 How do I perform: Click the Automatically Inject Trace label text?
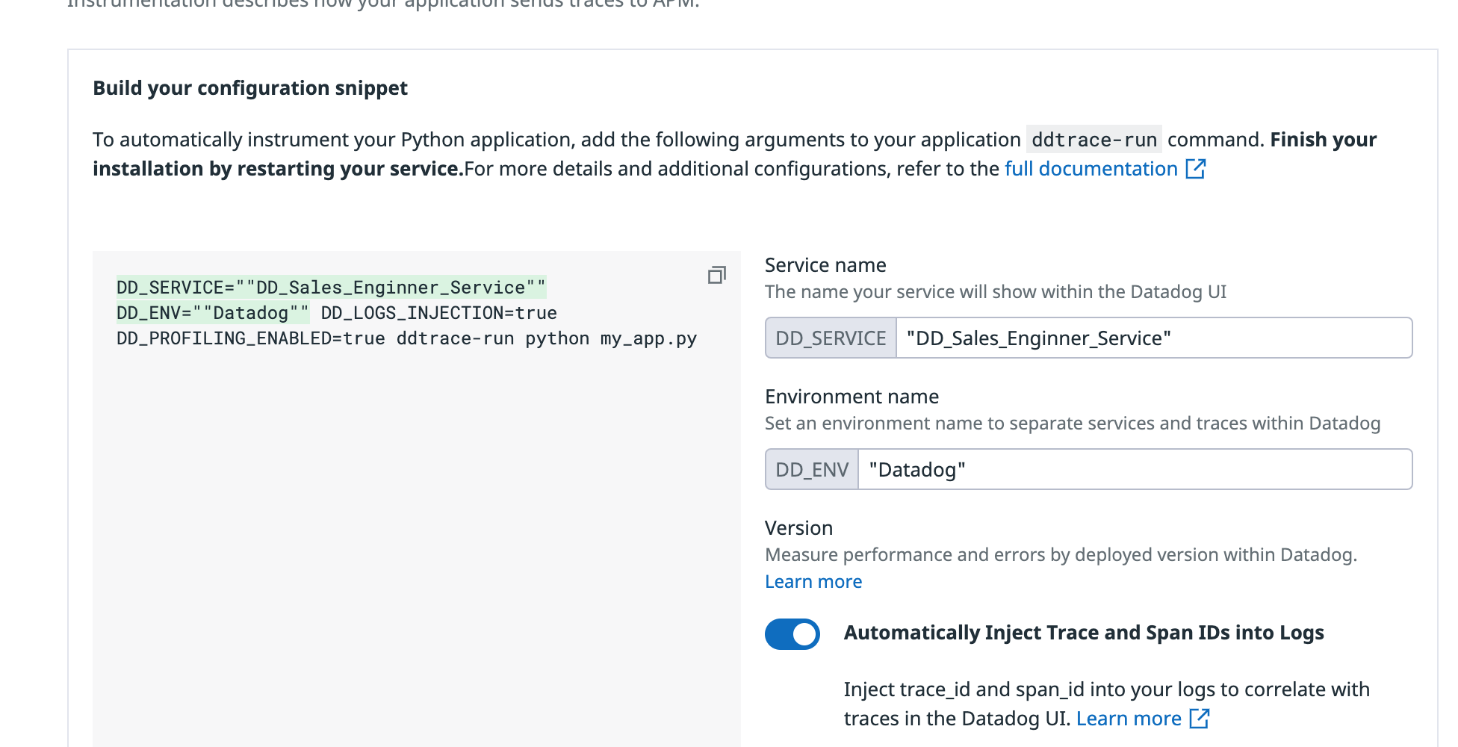pyautogui.click(x=1084, y=633)
